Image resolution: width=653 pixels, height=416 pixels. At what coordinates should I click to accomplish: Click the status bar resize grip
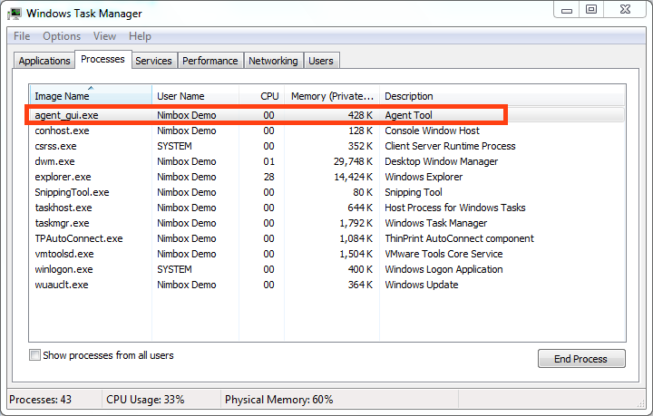tap(640, 403)
